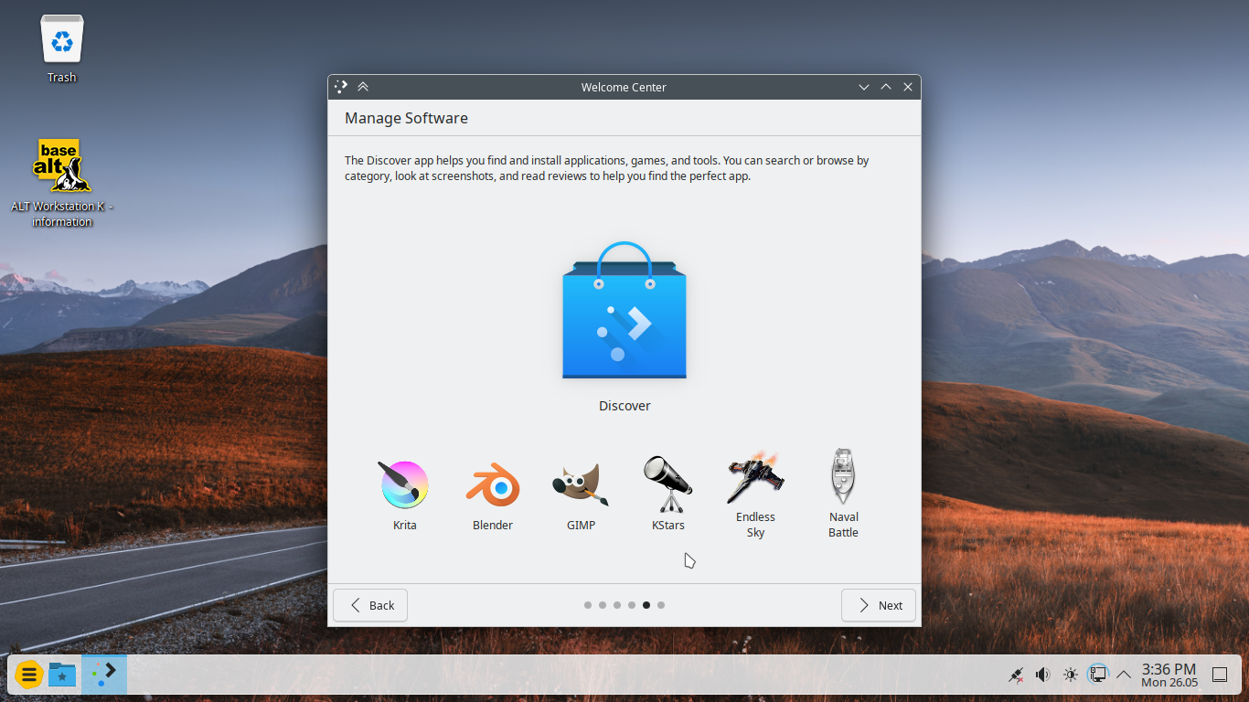The image size is (1249, 702).
Task: Open the Blender app icon
Action: click(493, 485)
